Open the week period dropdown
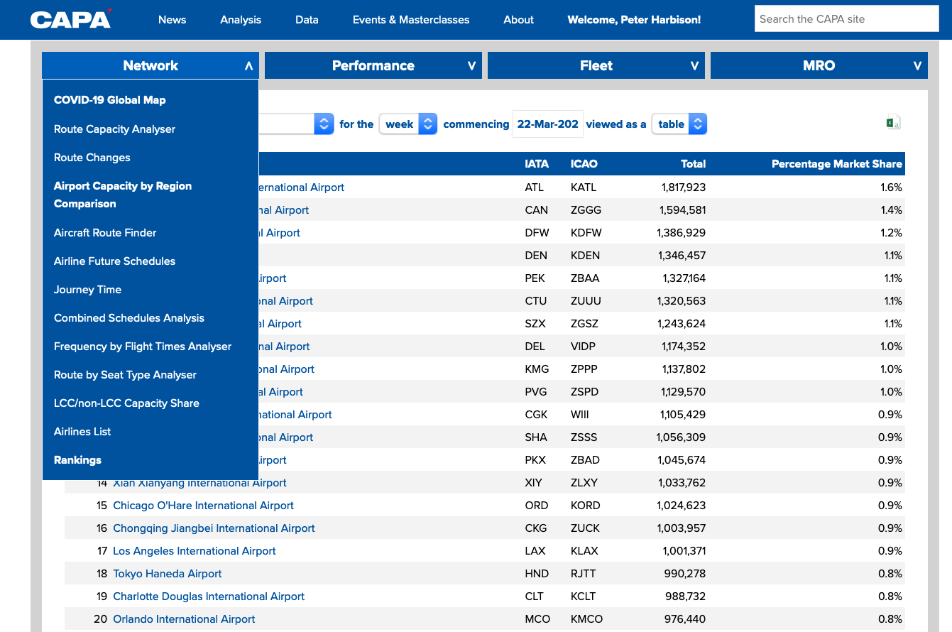This screenshot has height=632, width=952. [408, 124]
